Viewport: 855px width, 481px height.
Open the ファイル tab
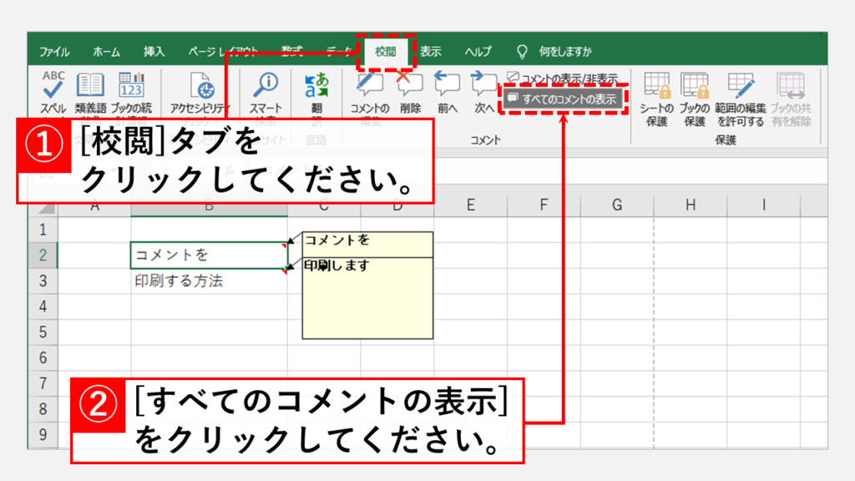(x=54, y=52)
